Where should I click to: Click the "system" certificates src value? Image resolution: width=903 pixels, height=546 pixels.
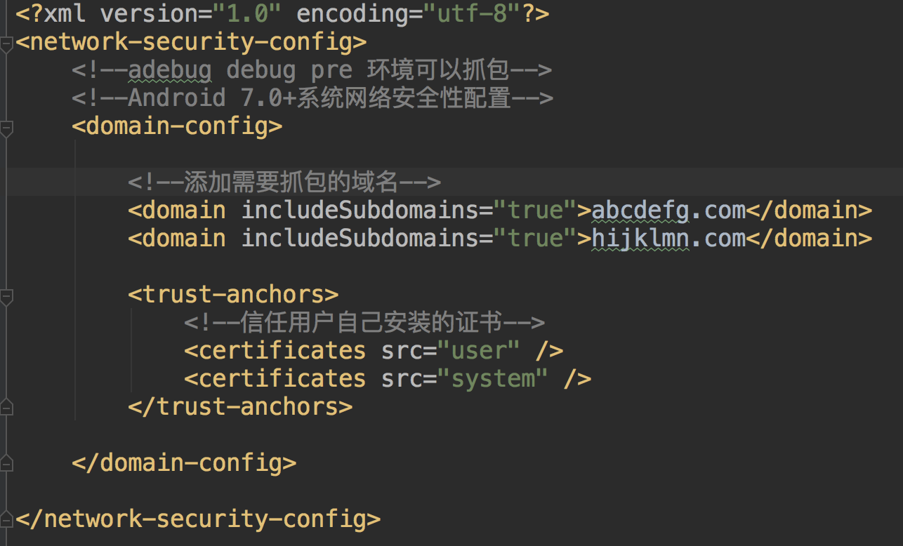493,379
